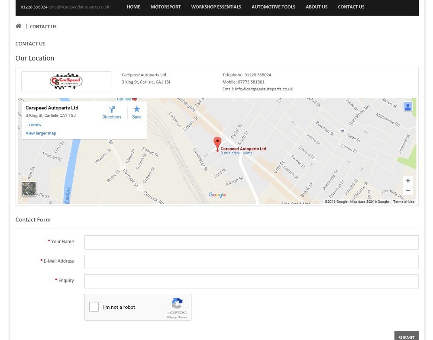This screenshot has height=340, width=433.
Task: Open the MOTORSPORT menu
Action: point(165,7)
